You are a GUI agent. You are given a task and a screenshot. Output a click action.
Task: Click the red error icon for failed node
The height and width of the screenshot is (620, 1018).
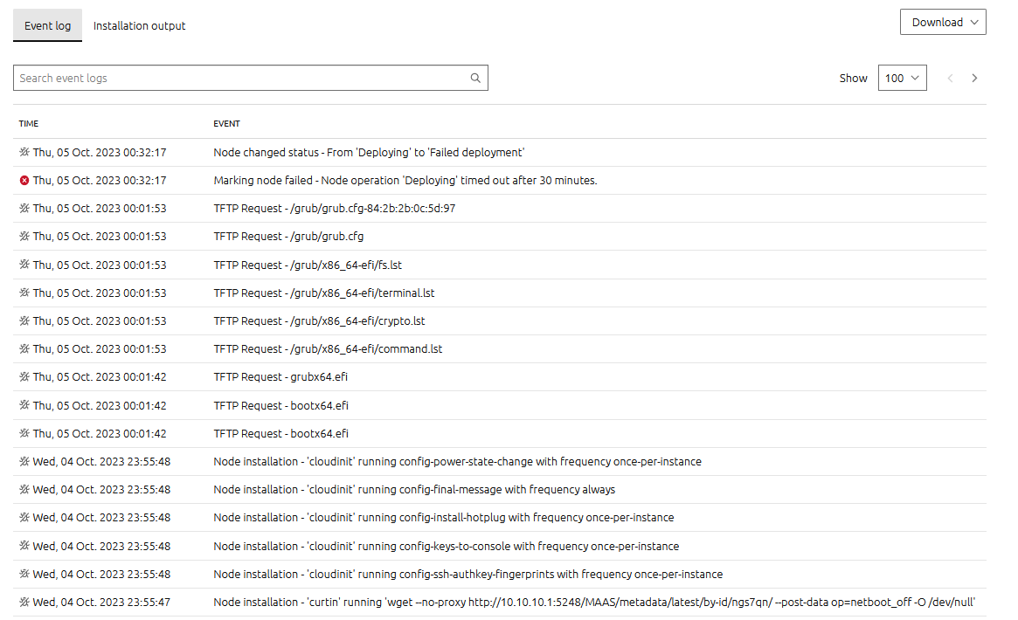coord(24,181)
